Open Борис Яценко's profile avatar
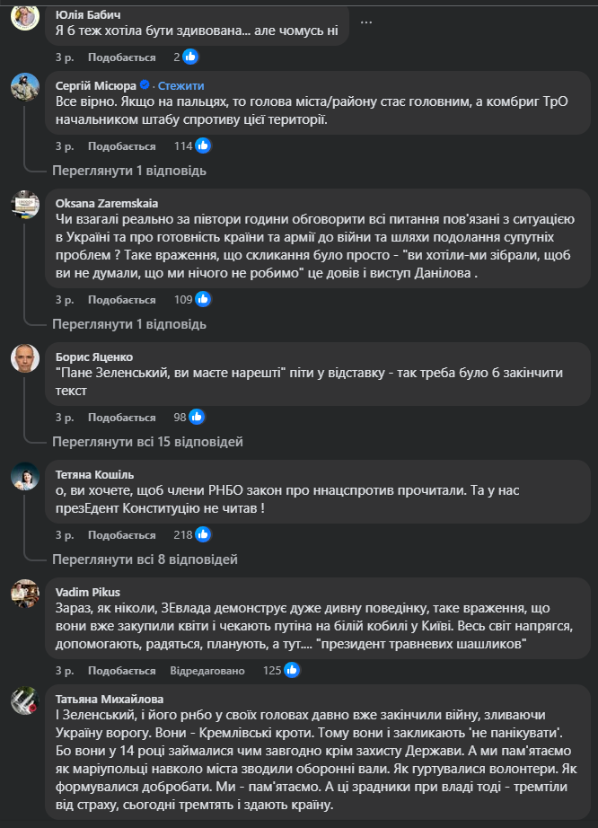The width and height of the screenshot is (598, 828). point(25,358)
